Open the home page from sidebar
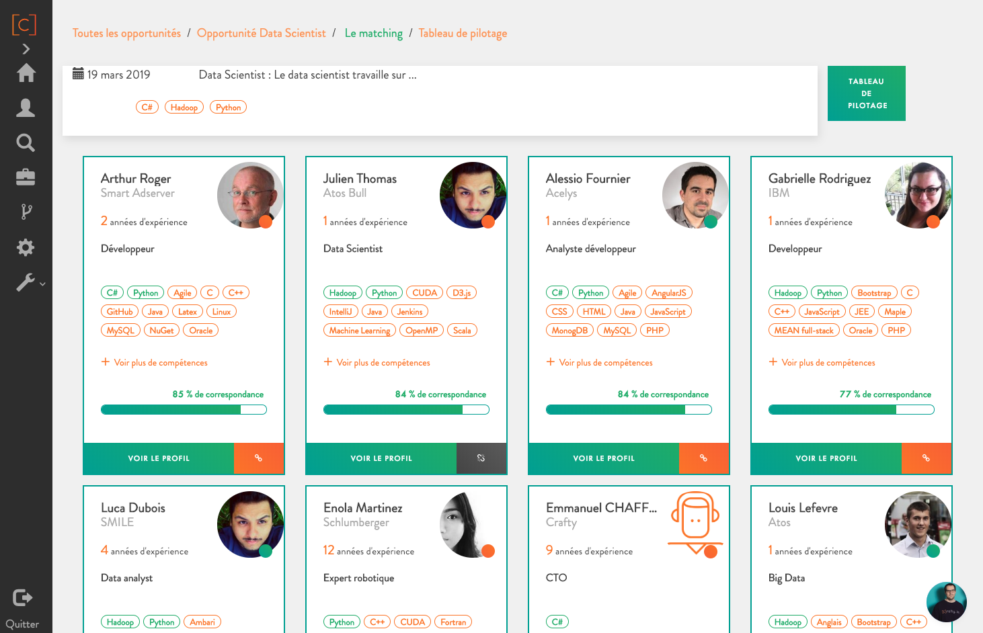Image resolution: width=983 pixels, height=633 pixels. 26,73
